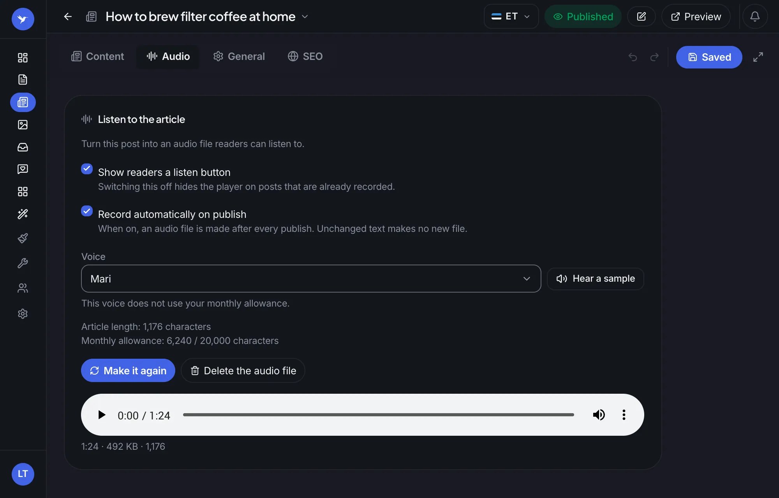779x498 pixels.
Task: Open the audio player three-dot menu
Action: (624, 415)
